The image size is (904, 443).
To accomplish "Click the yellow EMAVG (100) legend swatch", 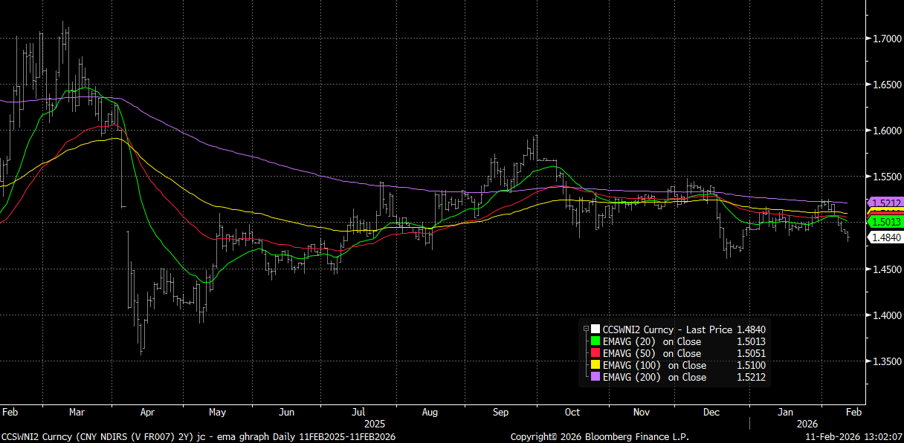I will 595,365.
